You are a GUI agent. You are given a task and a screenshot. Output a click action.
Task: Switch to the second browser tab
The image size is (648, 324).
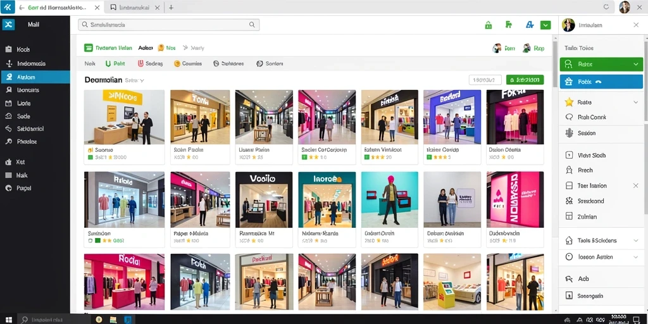134,8
